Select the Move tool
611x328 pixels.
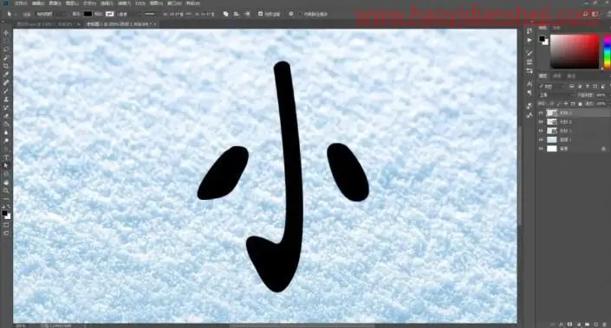[x=6, y=33]
